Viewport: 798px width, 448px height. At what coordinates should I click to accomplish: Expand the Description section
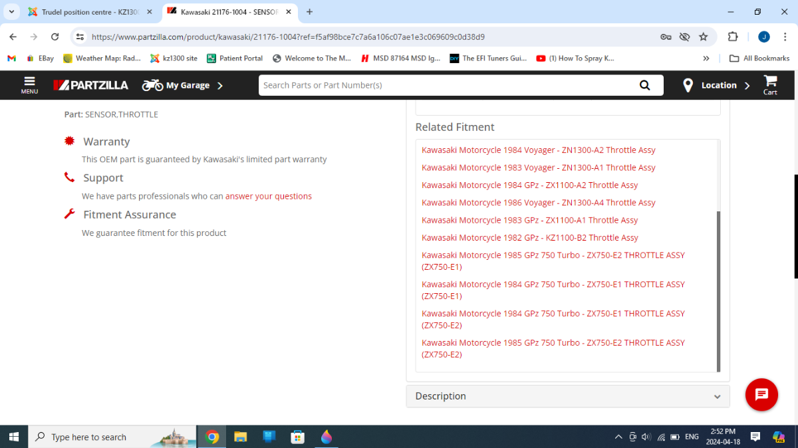pos(568,396)
